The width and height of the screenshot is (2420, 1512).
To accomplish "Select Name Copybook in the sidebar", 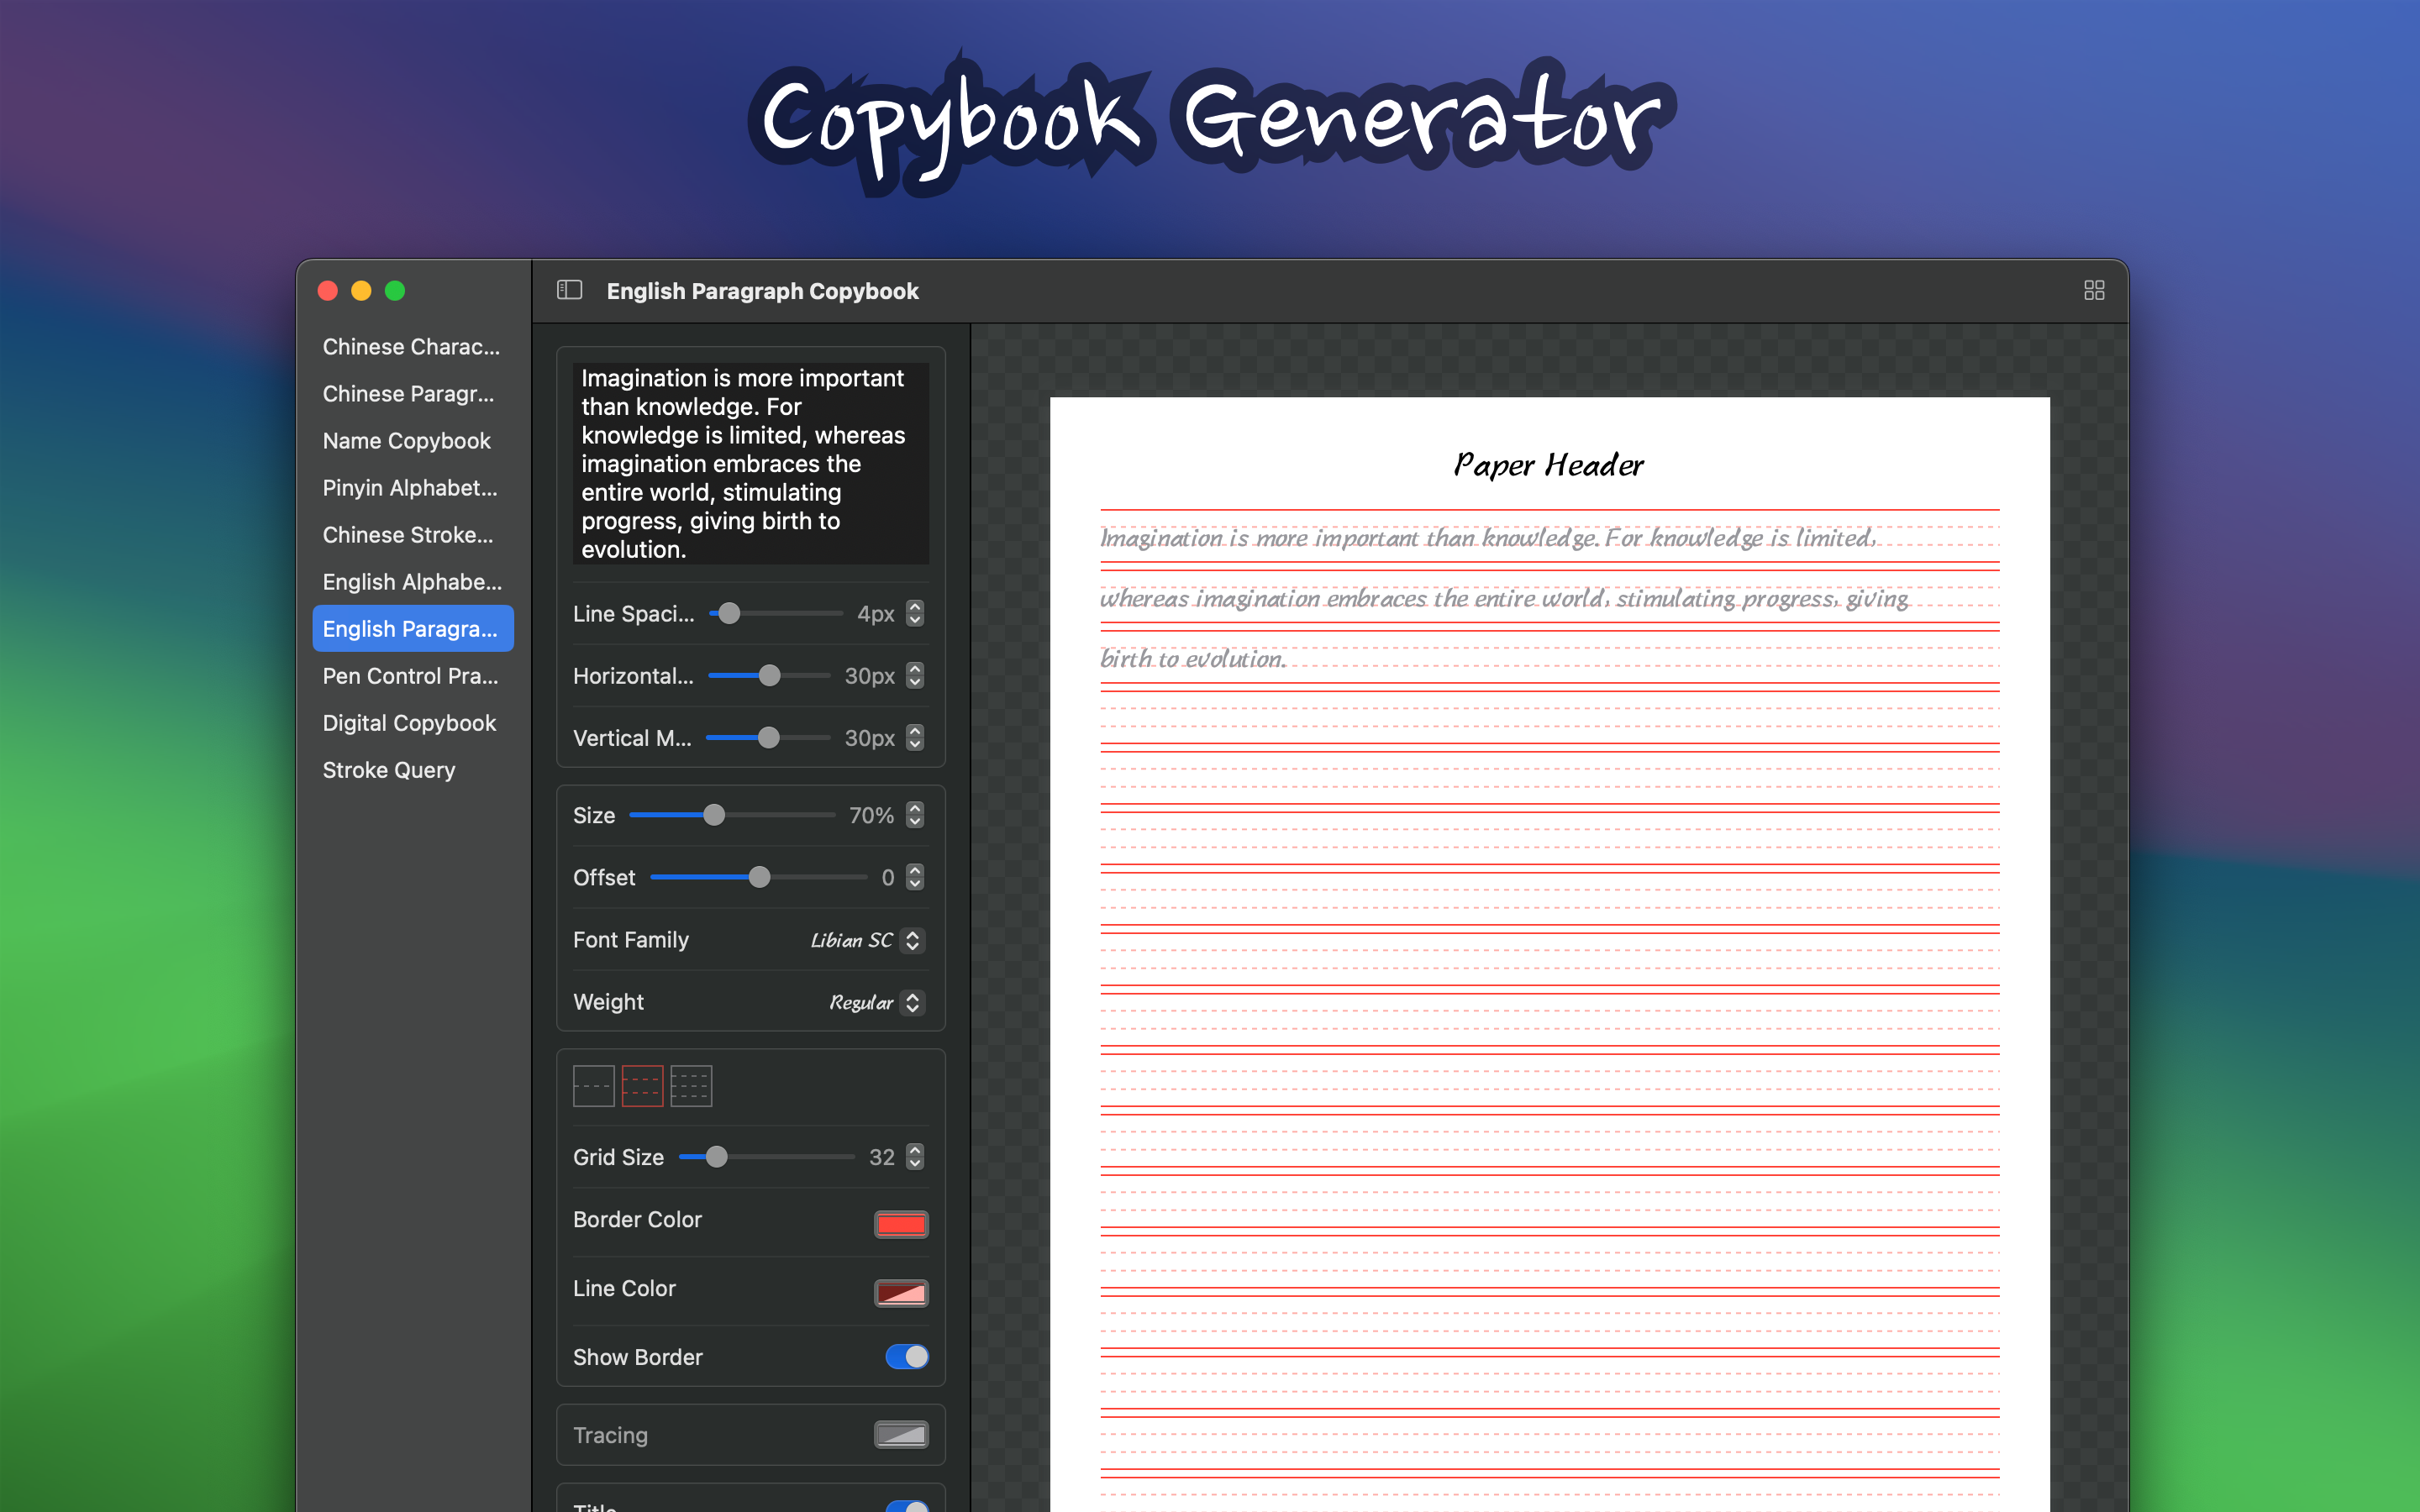I will 406,441.
